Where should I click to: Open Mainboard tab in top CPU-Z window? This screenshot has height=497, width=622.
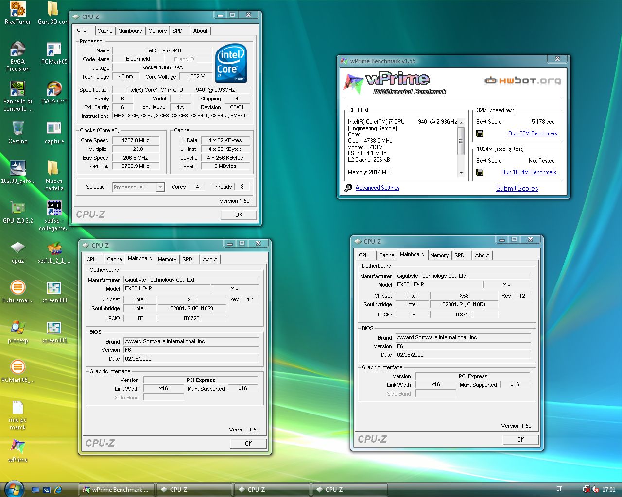[x=130, y=31]
